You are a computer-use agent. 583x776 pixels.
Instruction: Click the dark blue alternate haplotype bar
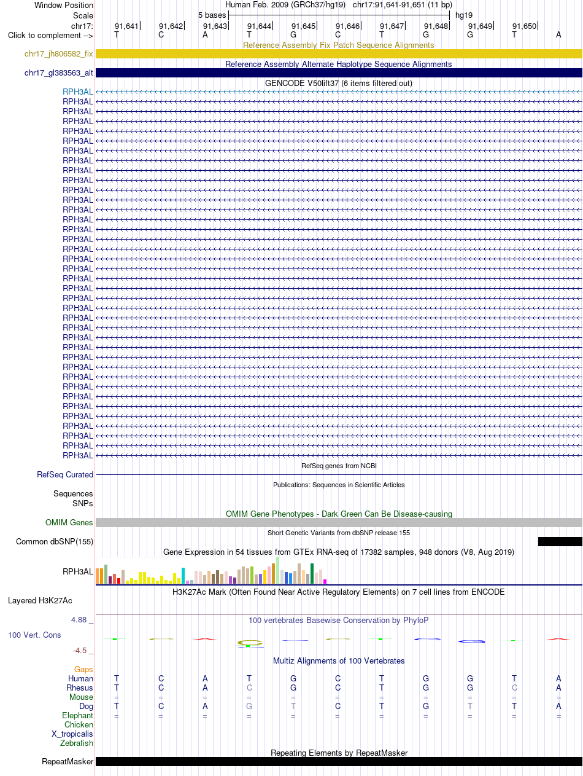tap(339, 73)
